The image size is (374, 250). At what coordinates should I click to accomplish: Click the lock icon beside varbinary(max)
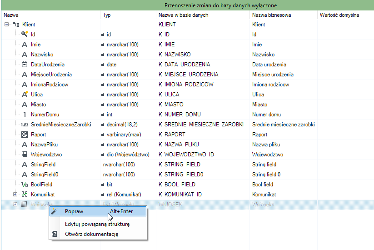(x=103, y=135)
